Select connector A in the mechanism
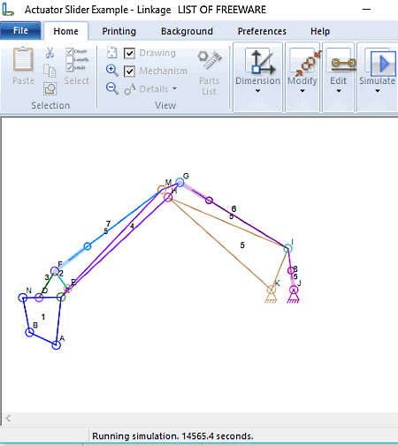The height and width of the screenshot is (446, 398). [56, 344]
